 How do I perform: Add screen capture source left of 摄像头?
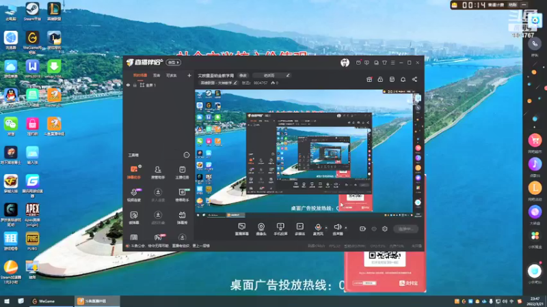coord(242,229)
